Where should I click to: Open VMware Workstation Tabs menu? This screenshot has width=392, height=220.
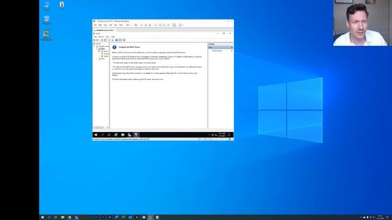[116, 25]
